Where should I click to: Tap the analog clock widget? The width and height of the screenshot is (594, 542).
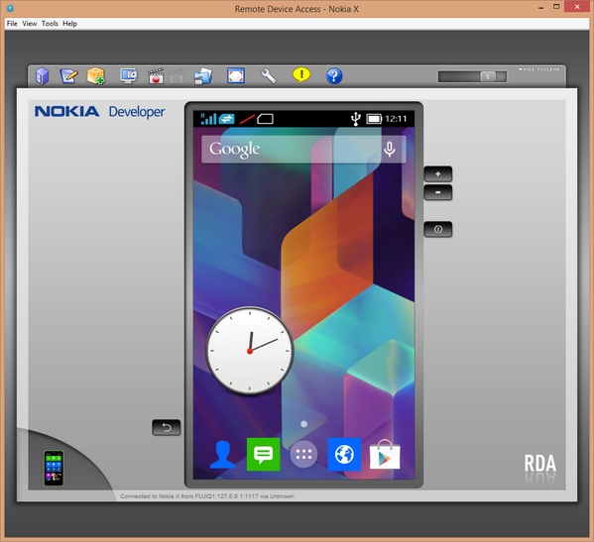coord(250,351)
